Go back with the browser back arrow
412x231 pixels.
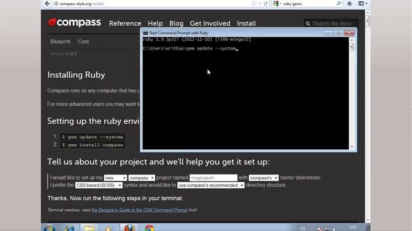pos(47,4)
